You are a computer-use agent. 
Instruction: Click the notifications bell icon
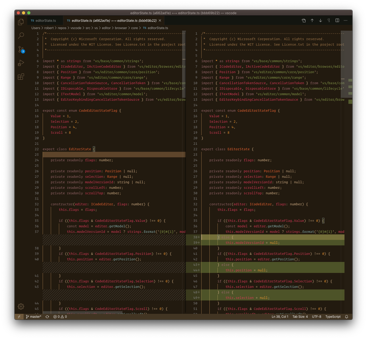point(347,317)
